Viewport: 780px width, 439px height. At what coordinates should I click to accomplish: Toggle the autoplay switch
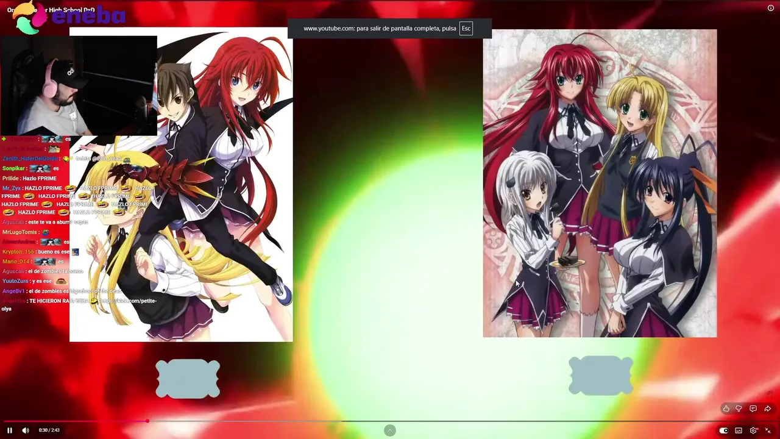(724, 430)
